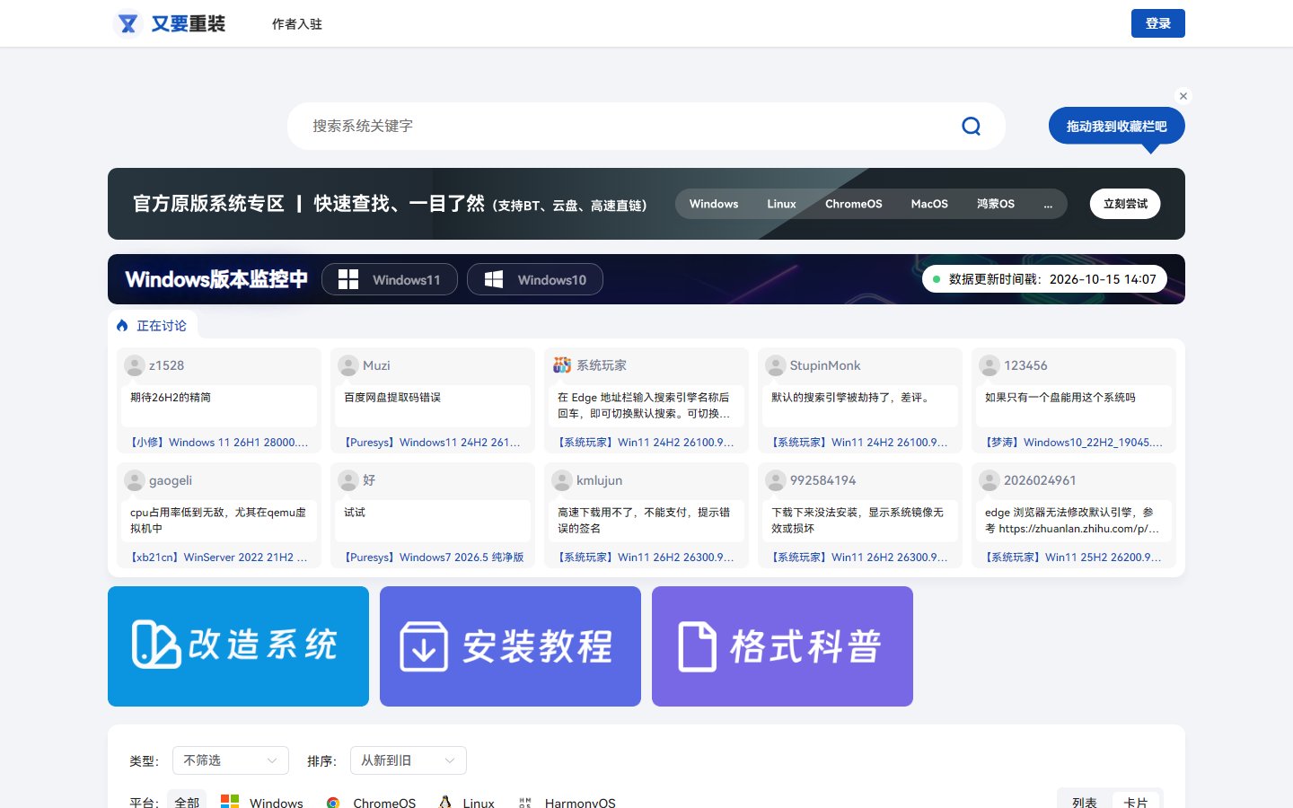Click the Linux penguin icon
This screenshot has height=808, width=1293.
444,803
